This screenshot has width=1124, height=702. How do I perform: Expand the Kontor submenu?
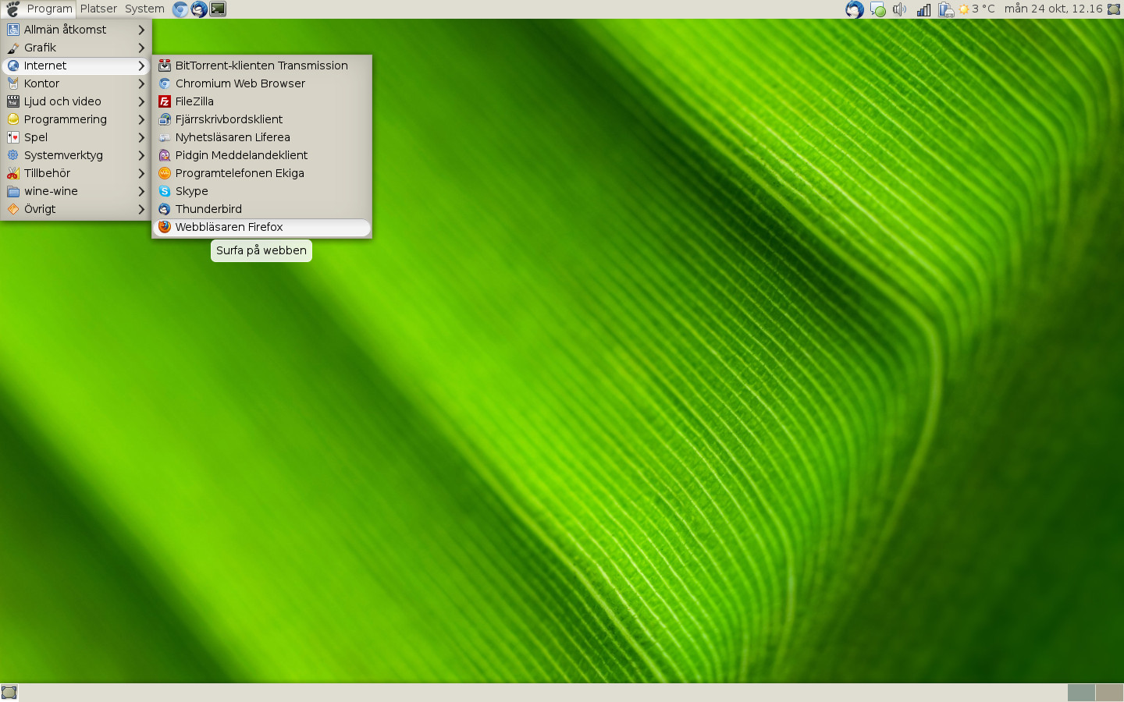click(x=76, y=83)
